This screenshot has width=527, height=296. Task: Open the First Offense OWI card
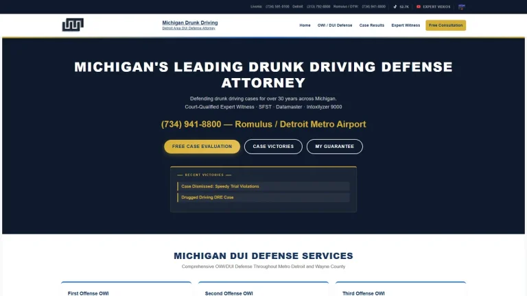[x=126, y=289]
